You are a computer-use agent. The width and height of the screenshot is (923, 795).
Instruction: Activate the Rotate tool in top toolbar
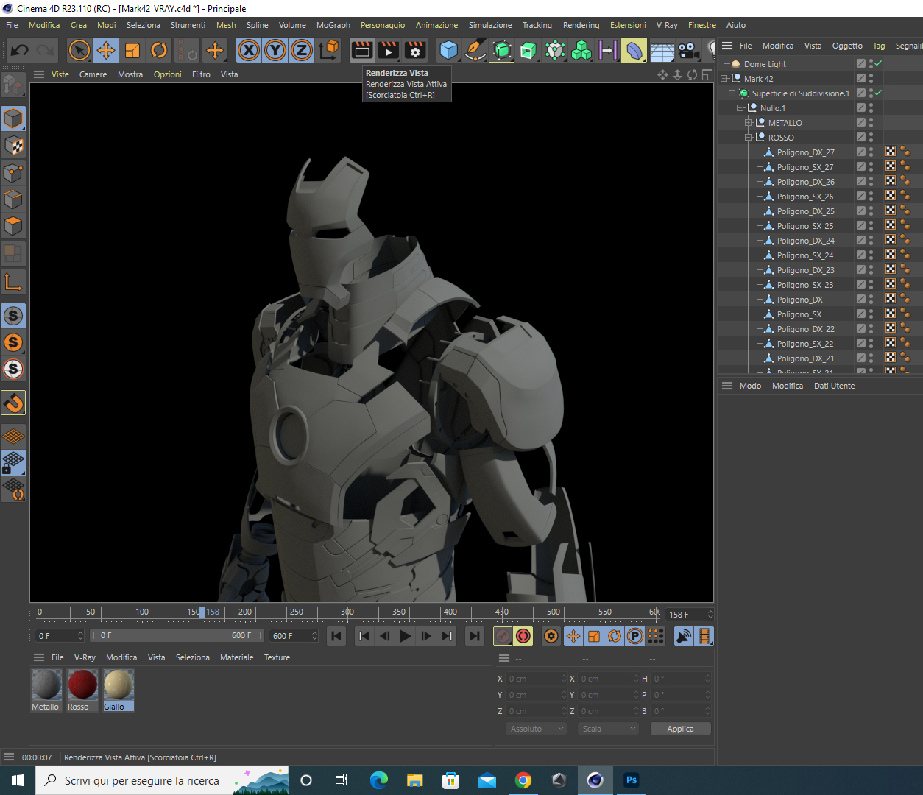pyautogui.click(x=159, y=50)
